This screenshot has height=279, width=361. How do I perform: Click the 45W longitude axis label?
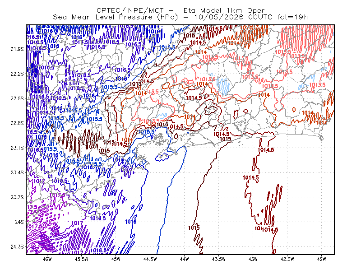[116, 259]
